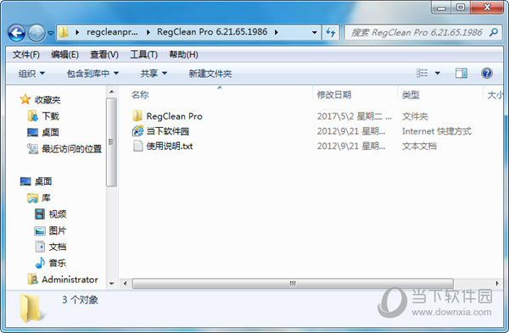
Task: Click the 下载 folder icon
Action: [32, 116]
